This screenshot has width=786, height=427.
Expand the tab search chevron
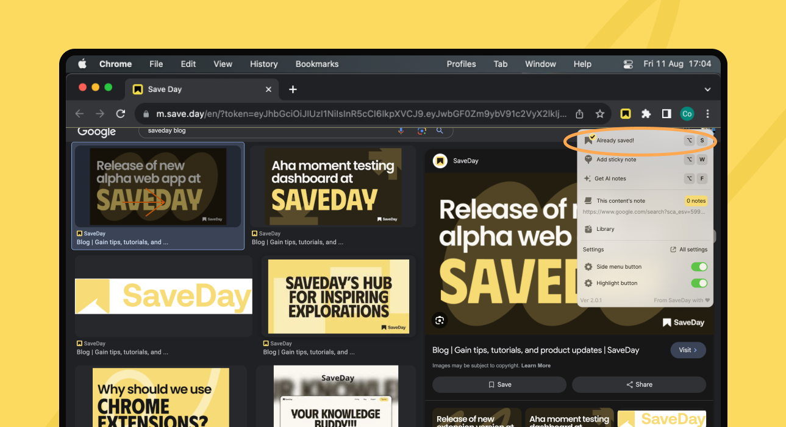tap(707, 90)
